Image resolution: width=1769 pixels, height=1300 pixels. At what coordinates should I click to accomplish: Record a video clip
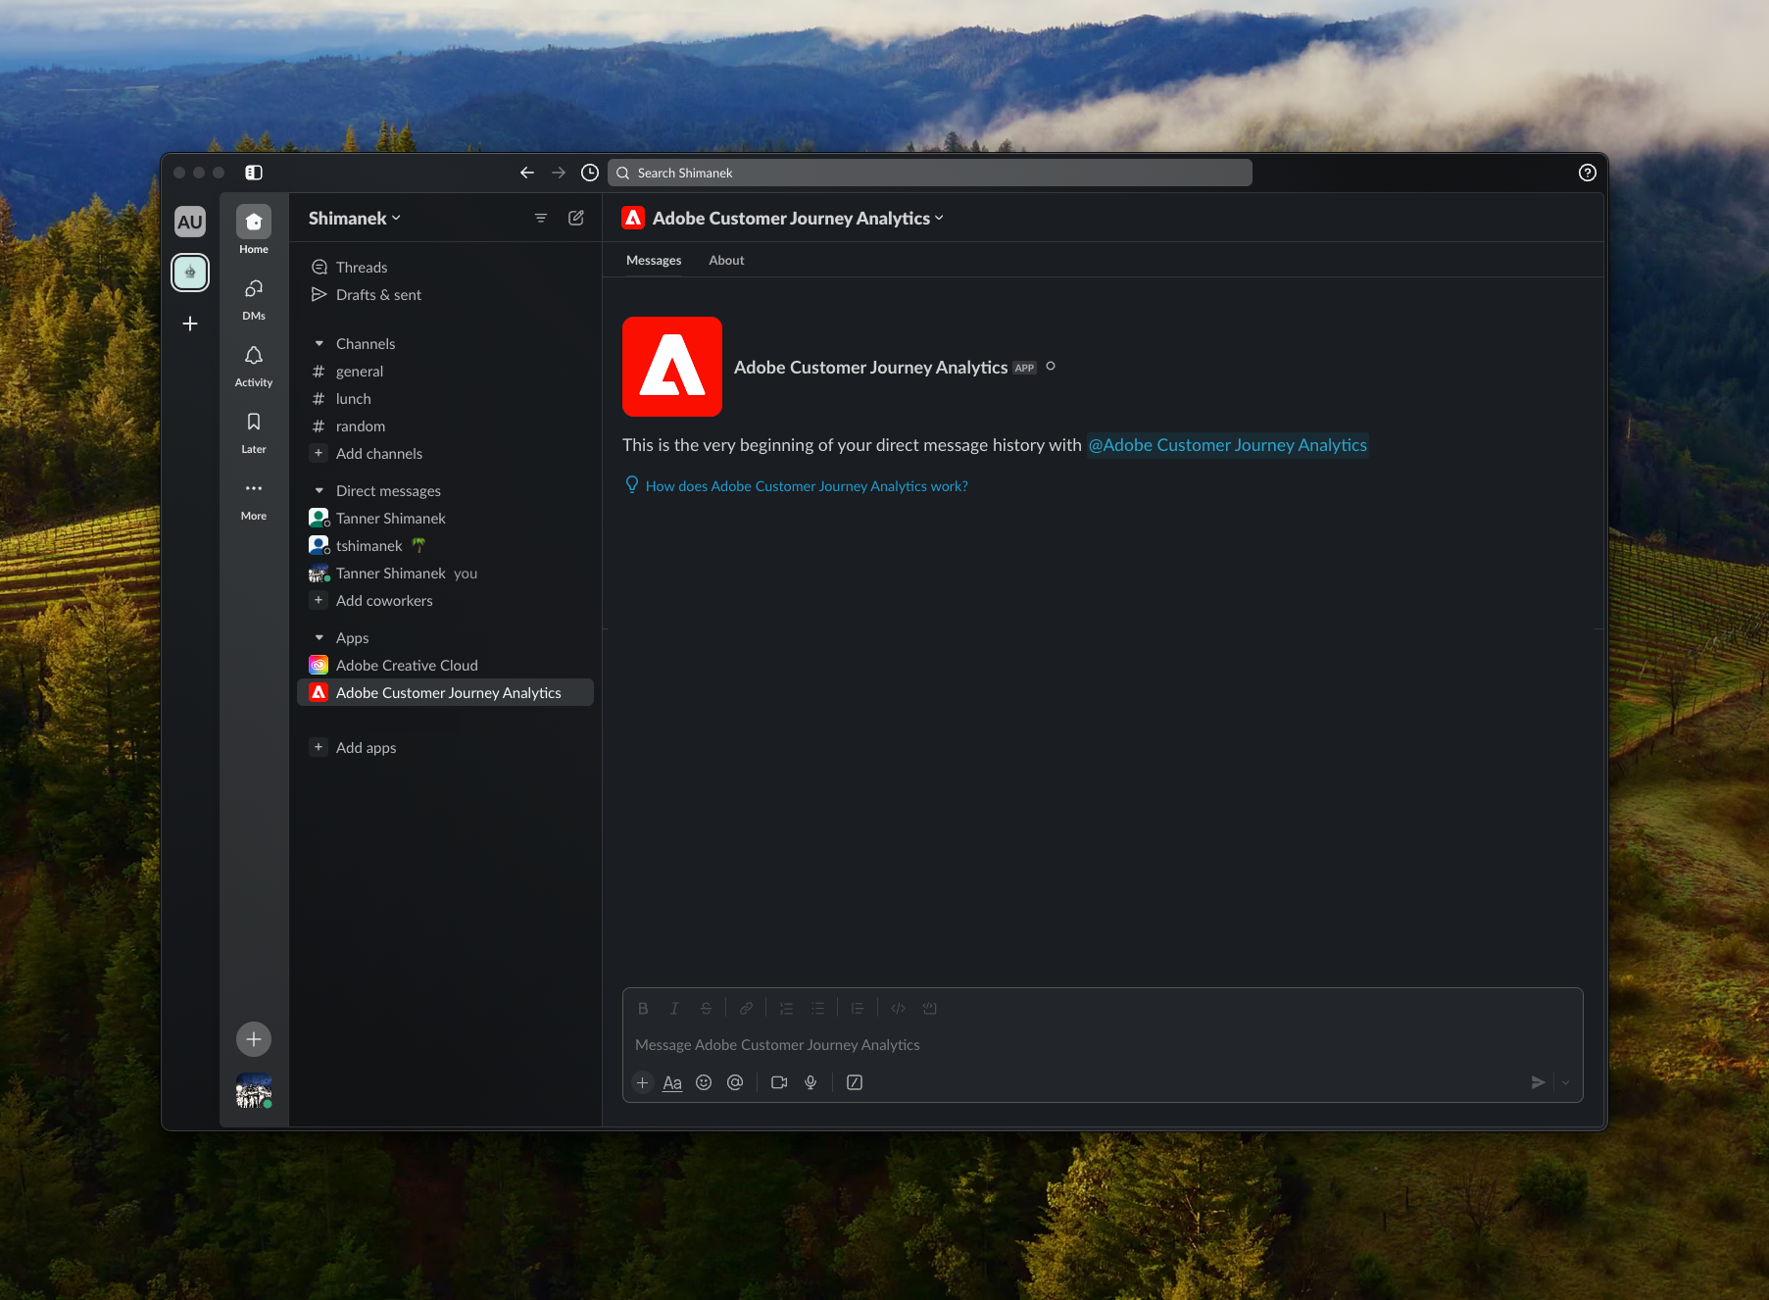tap(779, 1082)
